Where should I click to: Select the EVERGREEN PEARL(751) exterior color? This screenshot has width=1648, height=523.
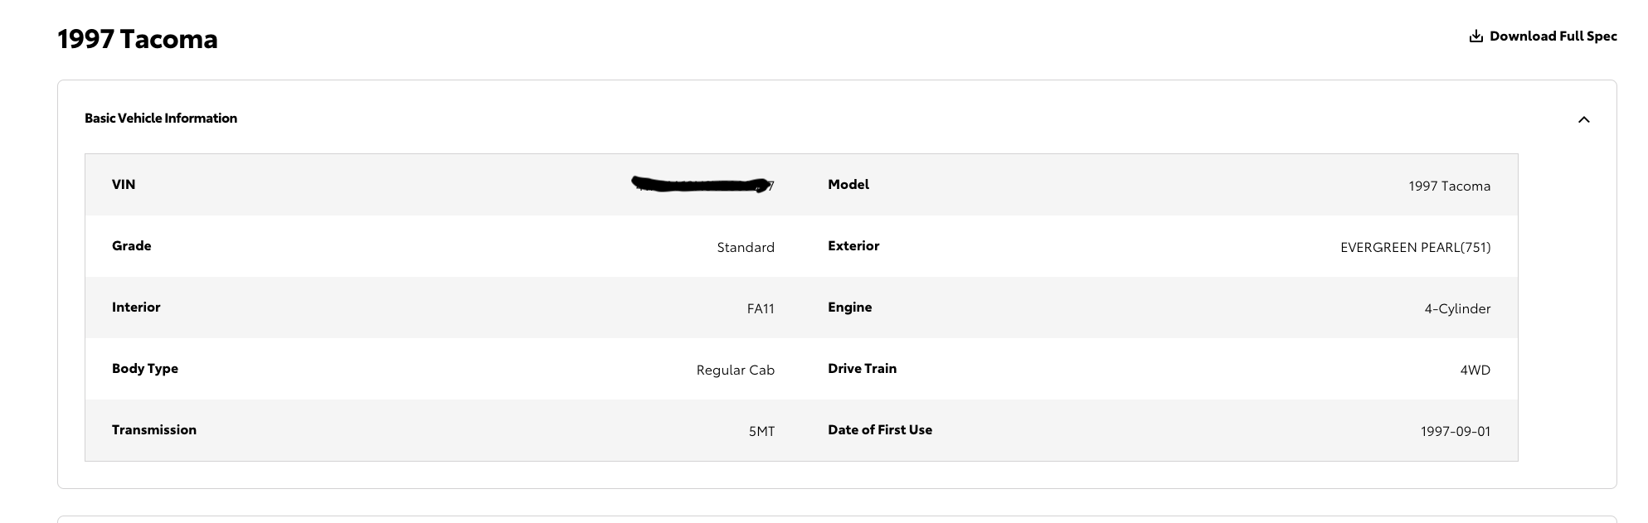coord(1415,248)
